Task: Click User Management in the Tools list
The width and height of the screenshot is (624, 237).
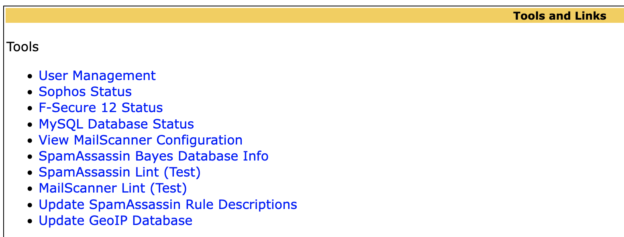Action: click(x=97, y=75)
